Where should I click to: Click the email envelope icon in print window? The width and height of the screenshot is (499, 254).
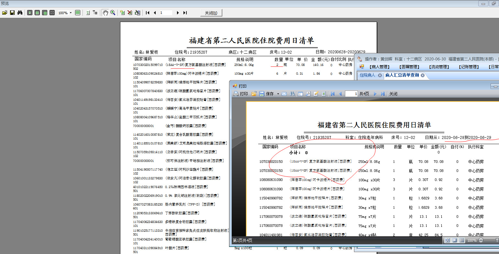(x=284, y=94)
